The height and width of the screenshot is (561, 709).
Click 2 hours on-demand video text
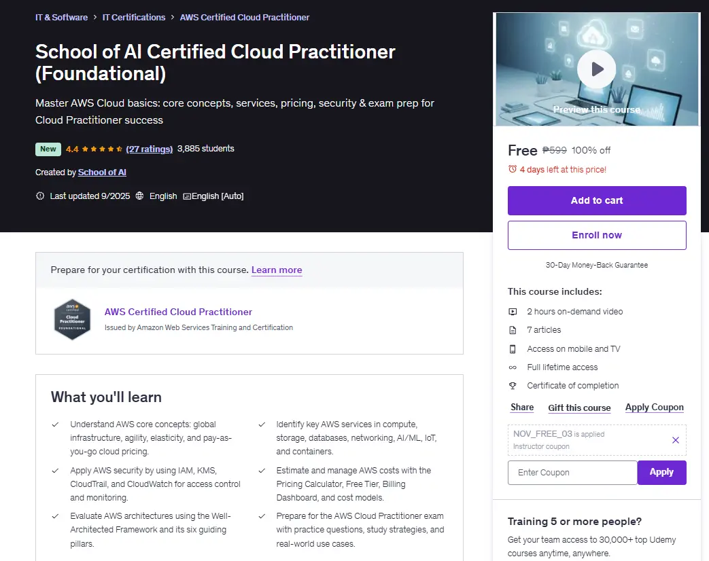pyautogui.click(x=574, y=312)
